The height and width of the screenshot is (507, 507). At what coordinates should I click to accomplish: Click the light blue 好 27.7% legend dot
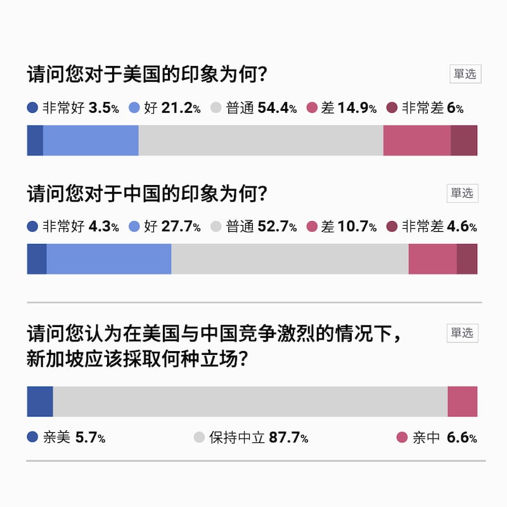(x=134, y=227)
